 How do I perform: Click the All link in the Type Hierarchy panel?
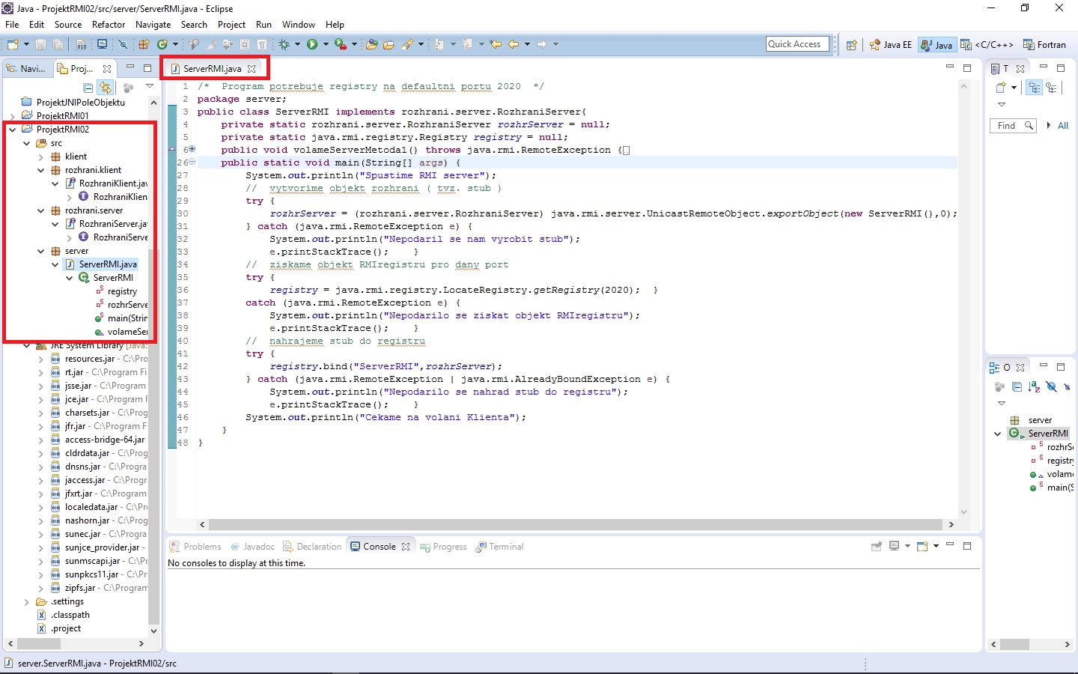(x=1064, y=125)
